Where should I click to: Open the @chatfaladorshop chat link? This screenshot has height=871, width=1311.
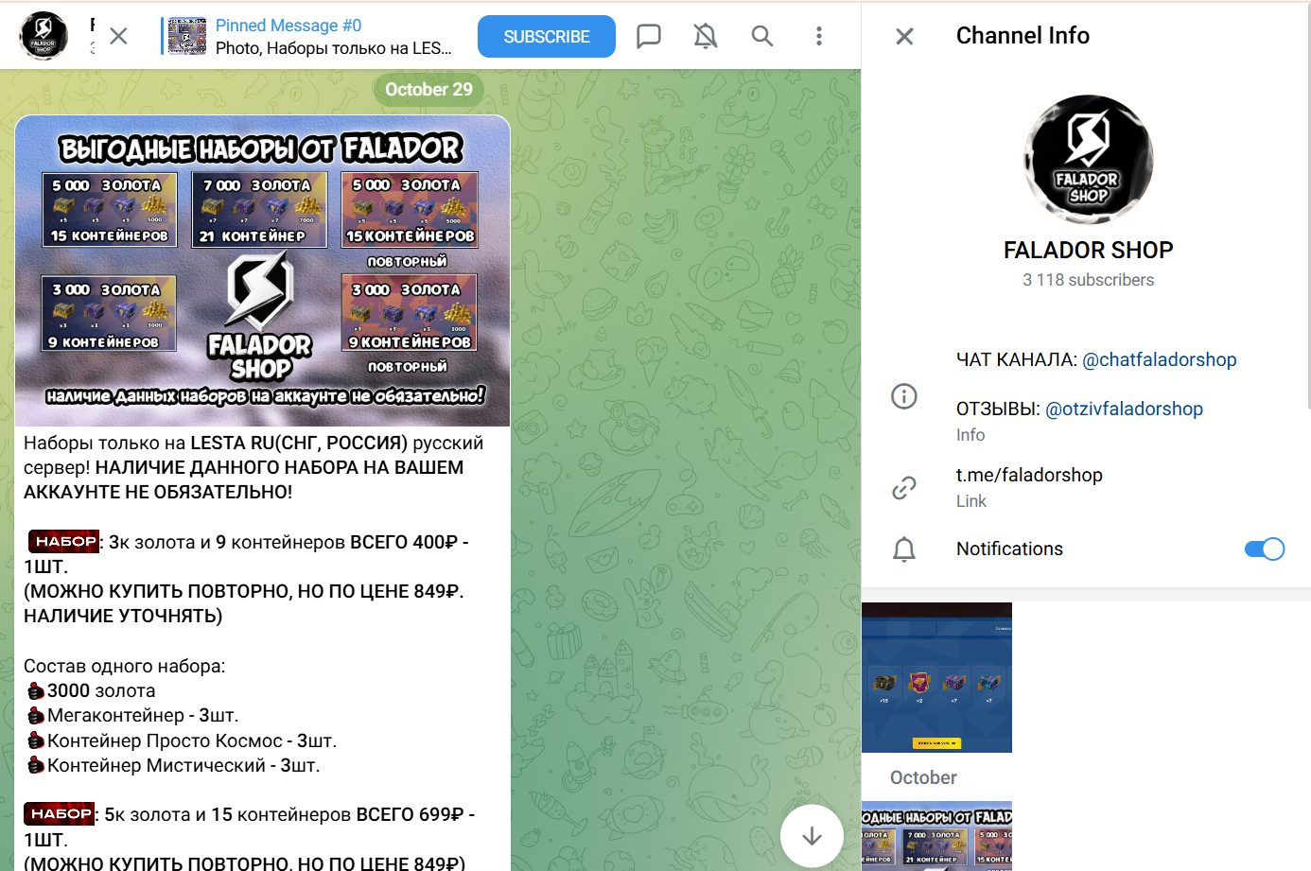tap(1159, 359)
